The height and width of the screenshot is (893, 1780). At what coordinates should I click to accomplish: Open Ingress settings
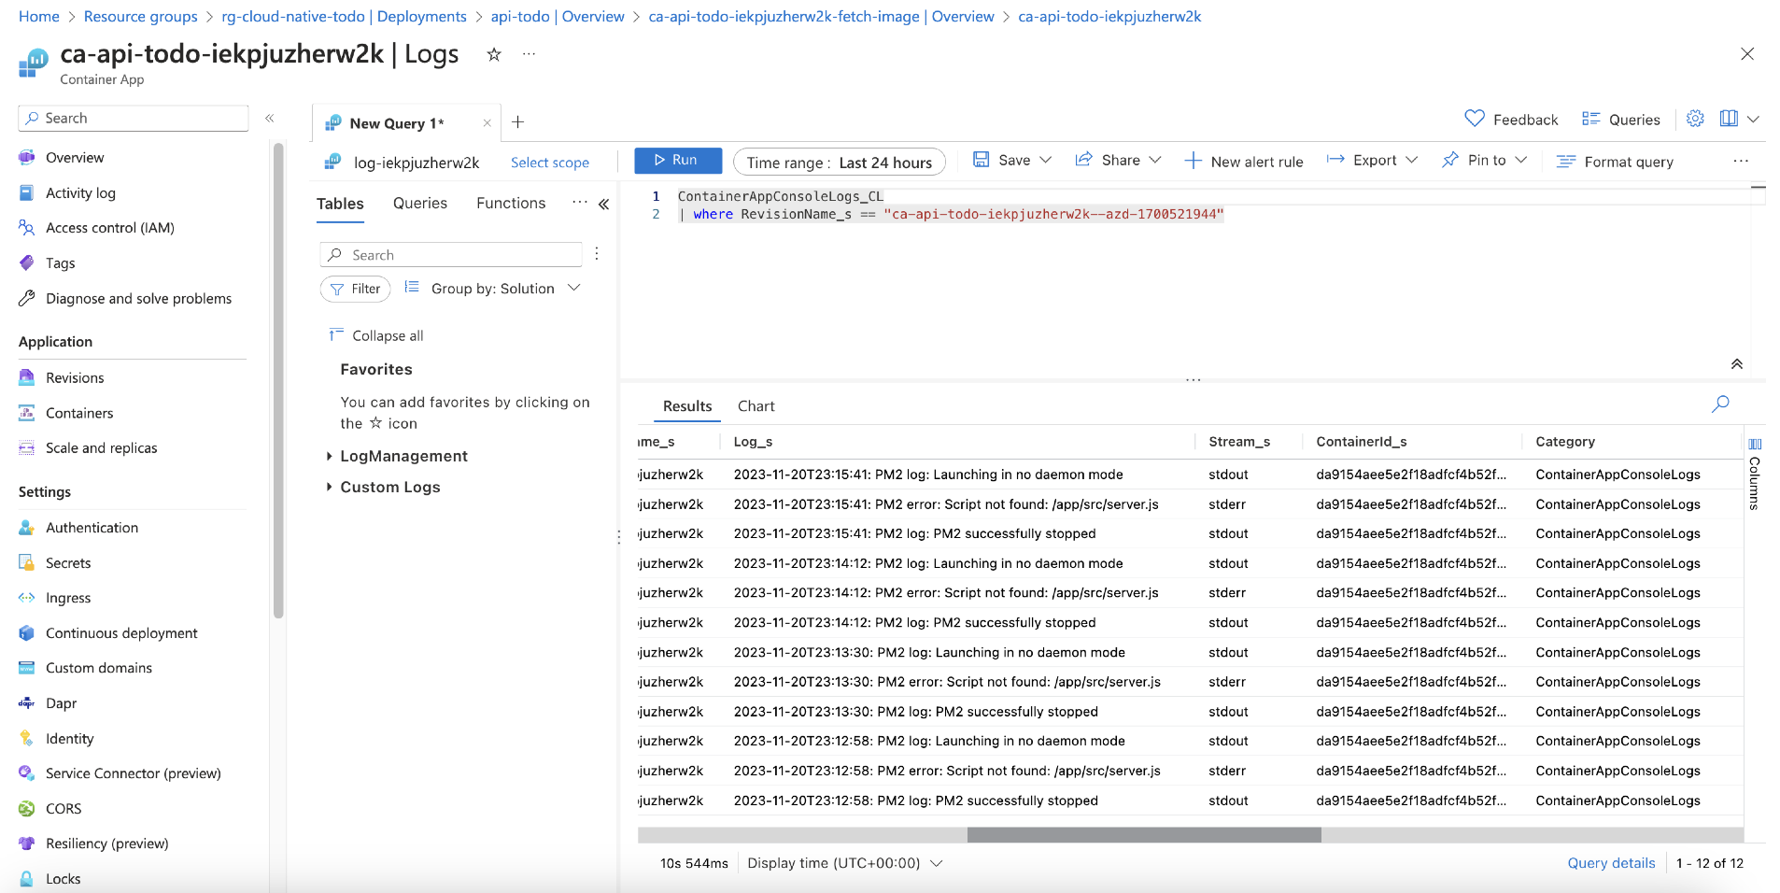(x=68, y=598)
